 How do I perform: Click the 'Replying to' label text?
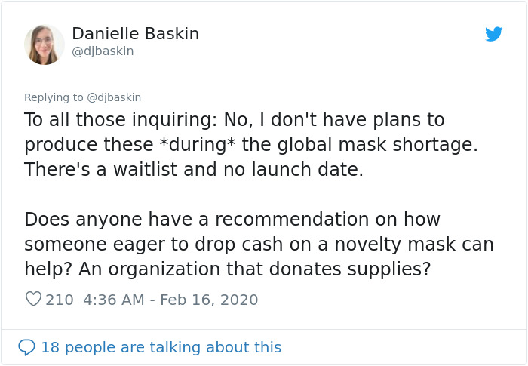point(54,97)
